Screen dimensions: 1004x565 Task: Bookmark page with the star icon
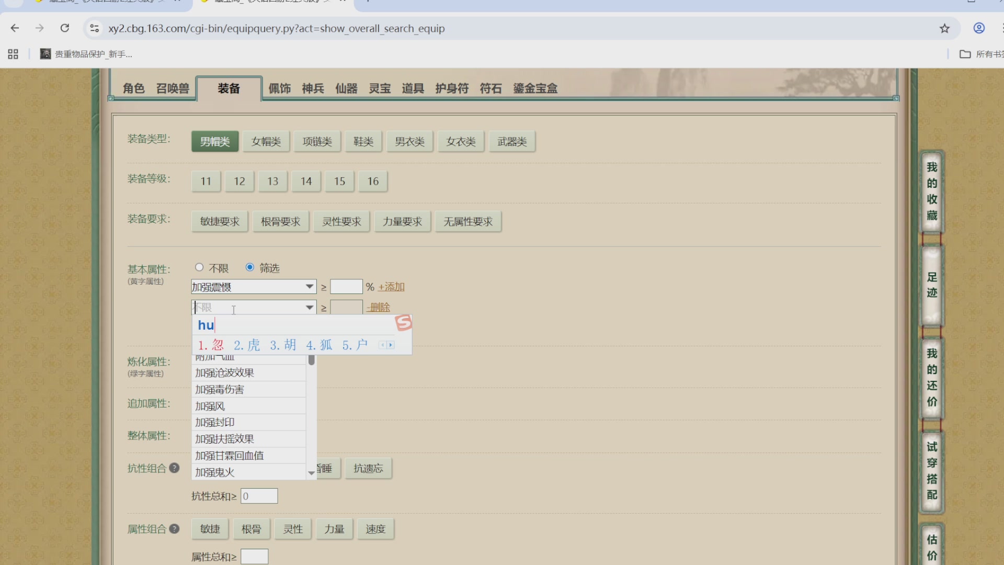(944, 28)
